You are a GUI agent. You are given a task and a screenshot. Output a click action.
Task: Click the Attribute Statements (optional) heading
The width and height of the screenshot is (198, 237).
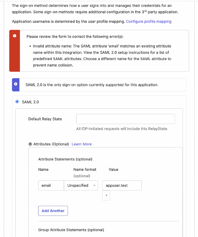click(65, 159)
